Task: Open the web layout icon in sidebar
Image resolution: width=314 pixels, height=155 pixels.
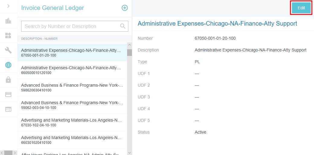Action: pos(8,109)
